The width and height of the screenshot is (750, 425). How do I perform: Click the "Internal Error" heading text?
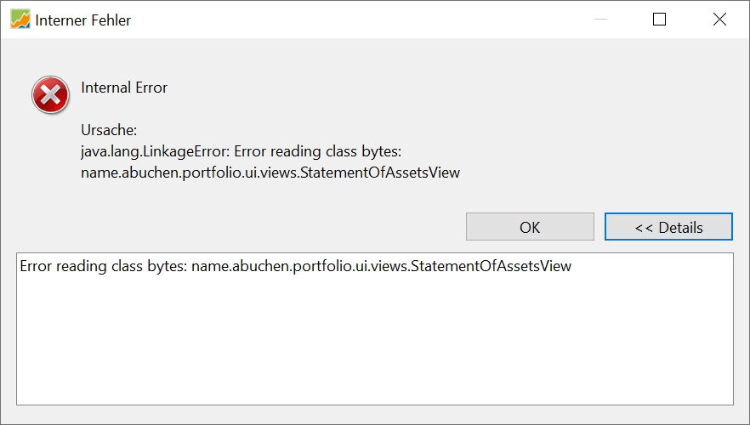(x=124, y=88)
